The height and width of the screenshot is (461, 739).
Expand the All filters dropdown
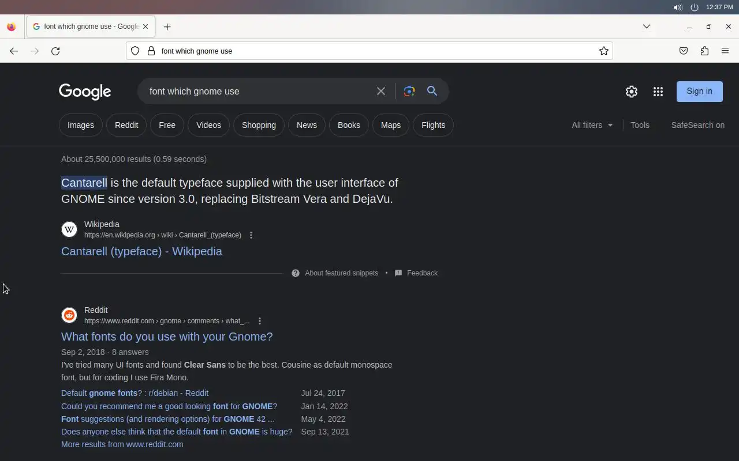click(592, 125)
